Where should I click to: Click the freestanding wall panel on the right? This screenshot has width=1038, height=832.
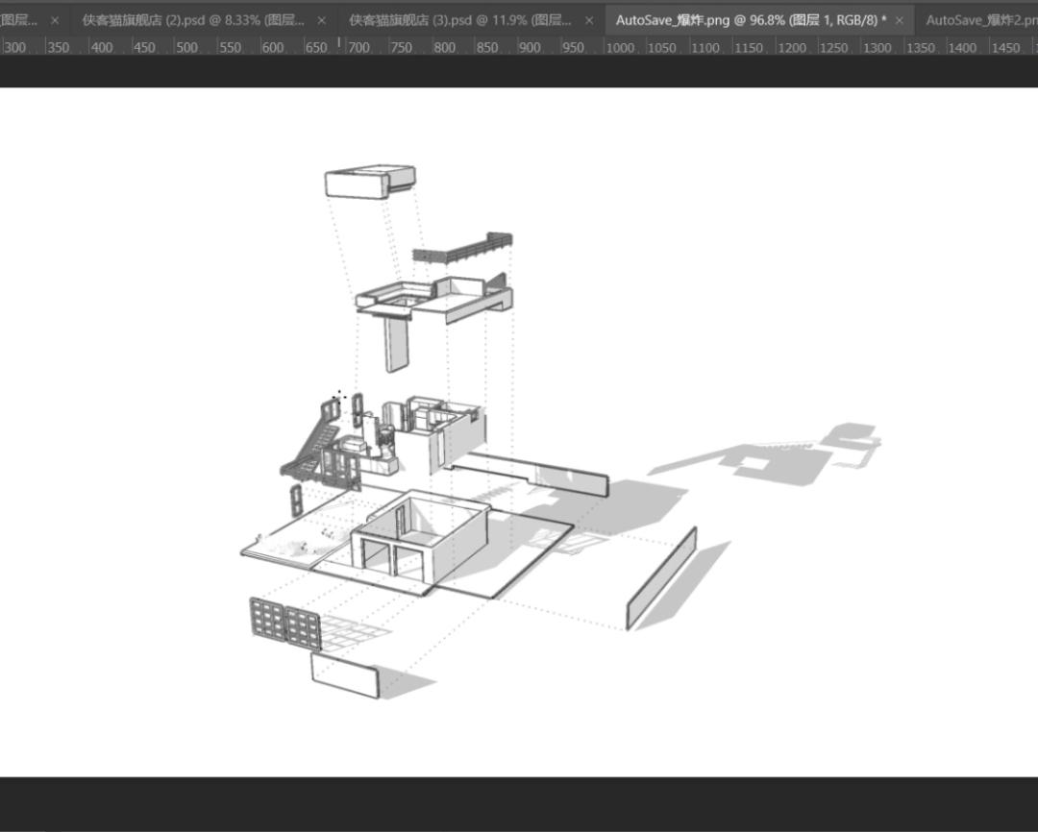pyautogui.click(x=661, y=577)
